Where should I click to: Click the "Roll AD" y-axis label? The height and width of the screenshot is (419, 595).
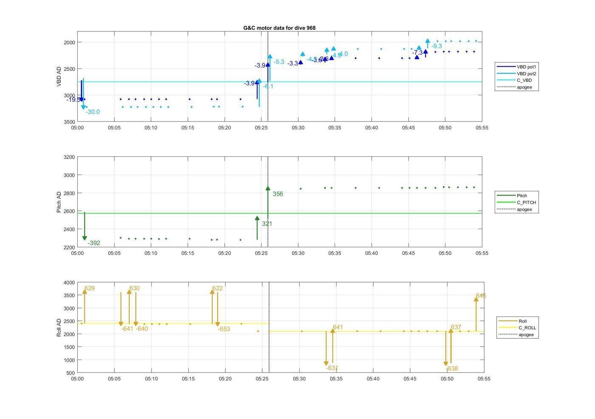point(59,328)
